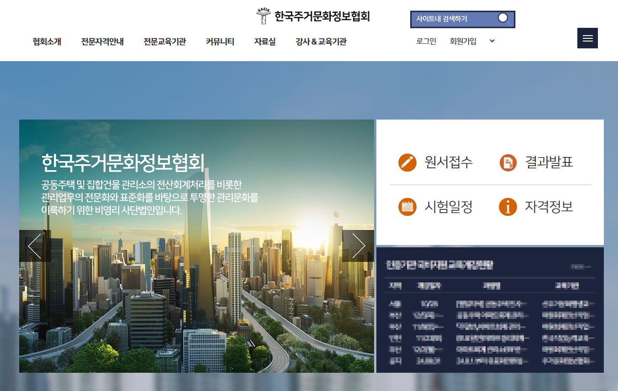Go to the 자료실 menu
The image size is (618, 391).
point(265,42)
